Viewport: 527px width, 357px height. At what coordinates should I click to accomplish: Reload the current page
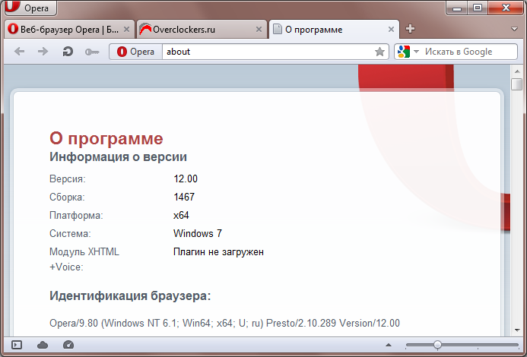click(68, 52)
